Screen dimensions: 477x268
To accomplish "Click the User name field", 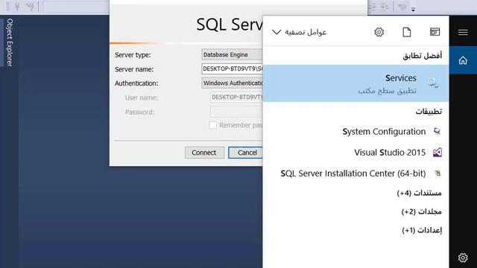I will (236, 98).
